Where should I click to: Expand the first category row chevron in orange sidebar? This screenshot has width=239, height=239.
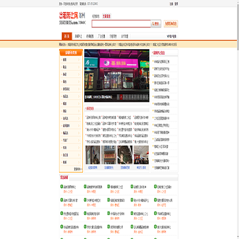click(78, 60)
